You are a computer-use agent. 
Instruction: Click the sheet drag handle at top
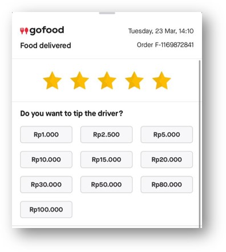point(107,13)
